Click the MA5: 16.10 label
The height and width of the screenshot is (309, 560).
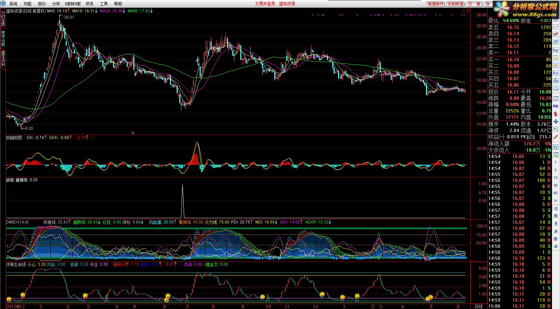[x=57, y=11]
